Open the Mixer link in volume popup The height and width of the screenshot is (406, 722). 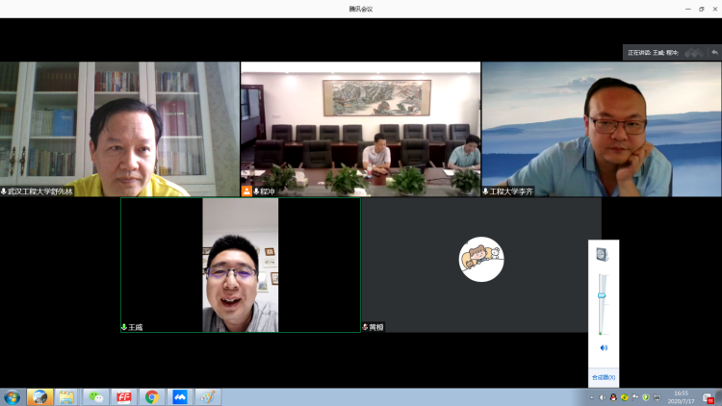pyautogui.click(x=604, y=377)
